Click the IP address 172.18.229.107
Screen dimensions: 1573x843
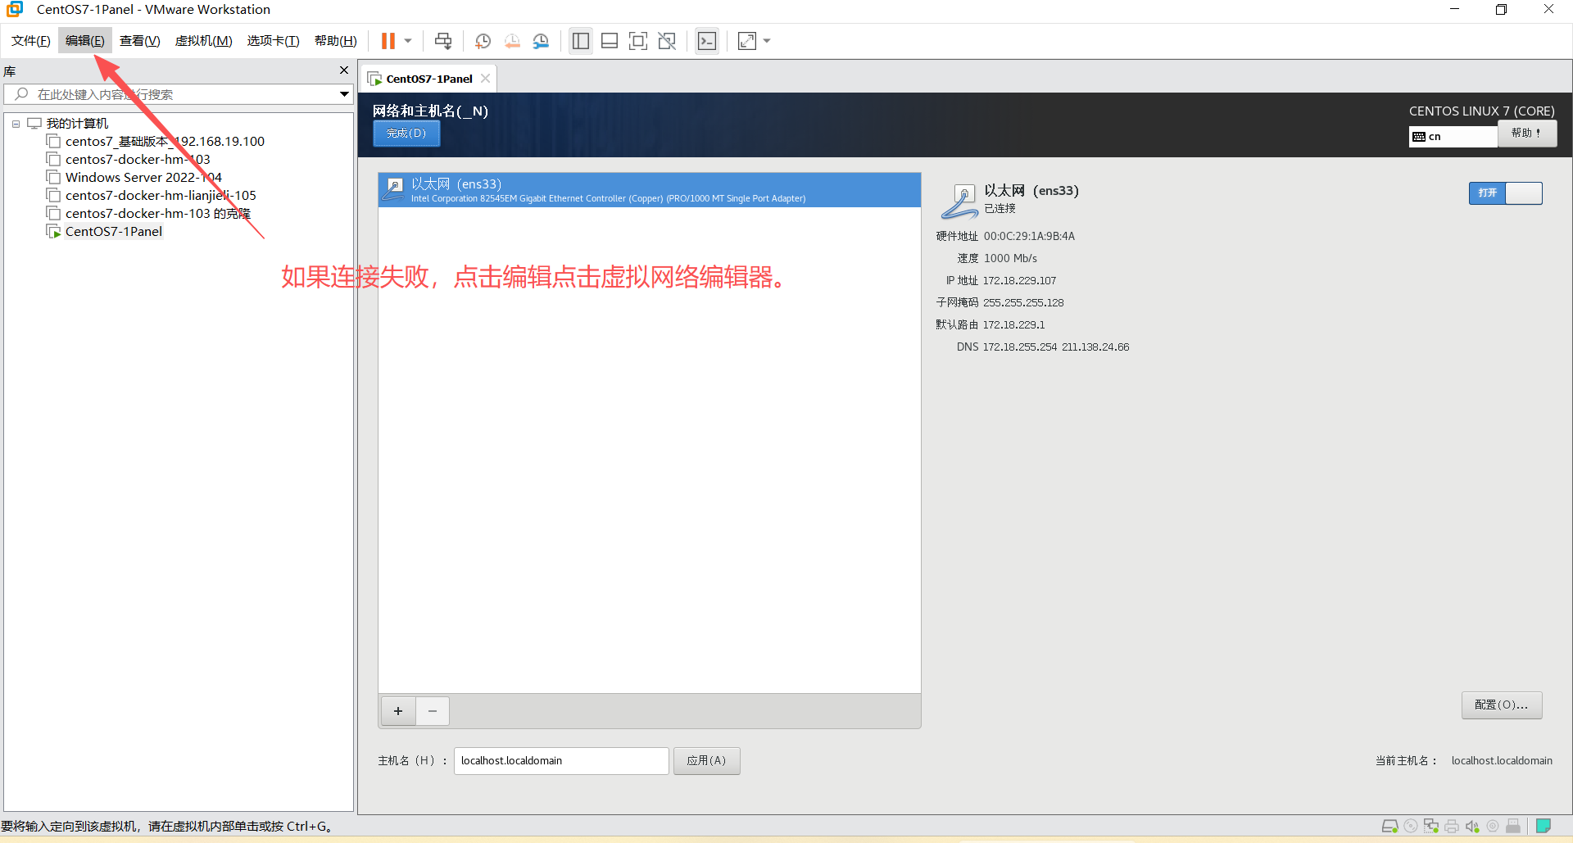tap(1019, 281)
